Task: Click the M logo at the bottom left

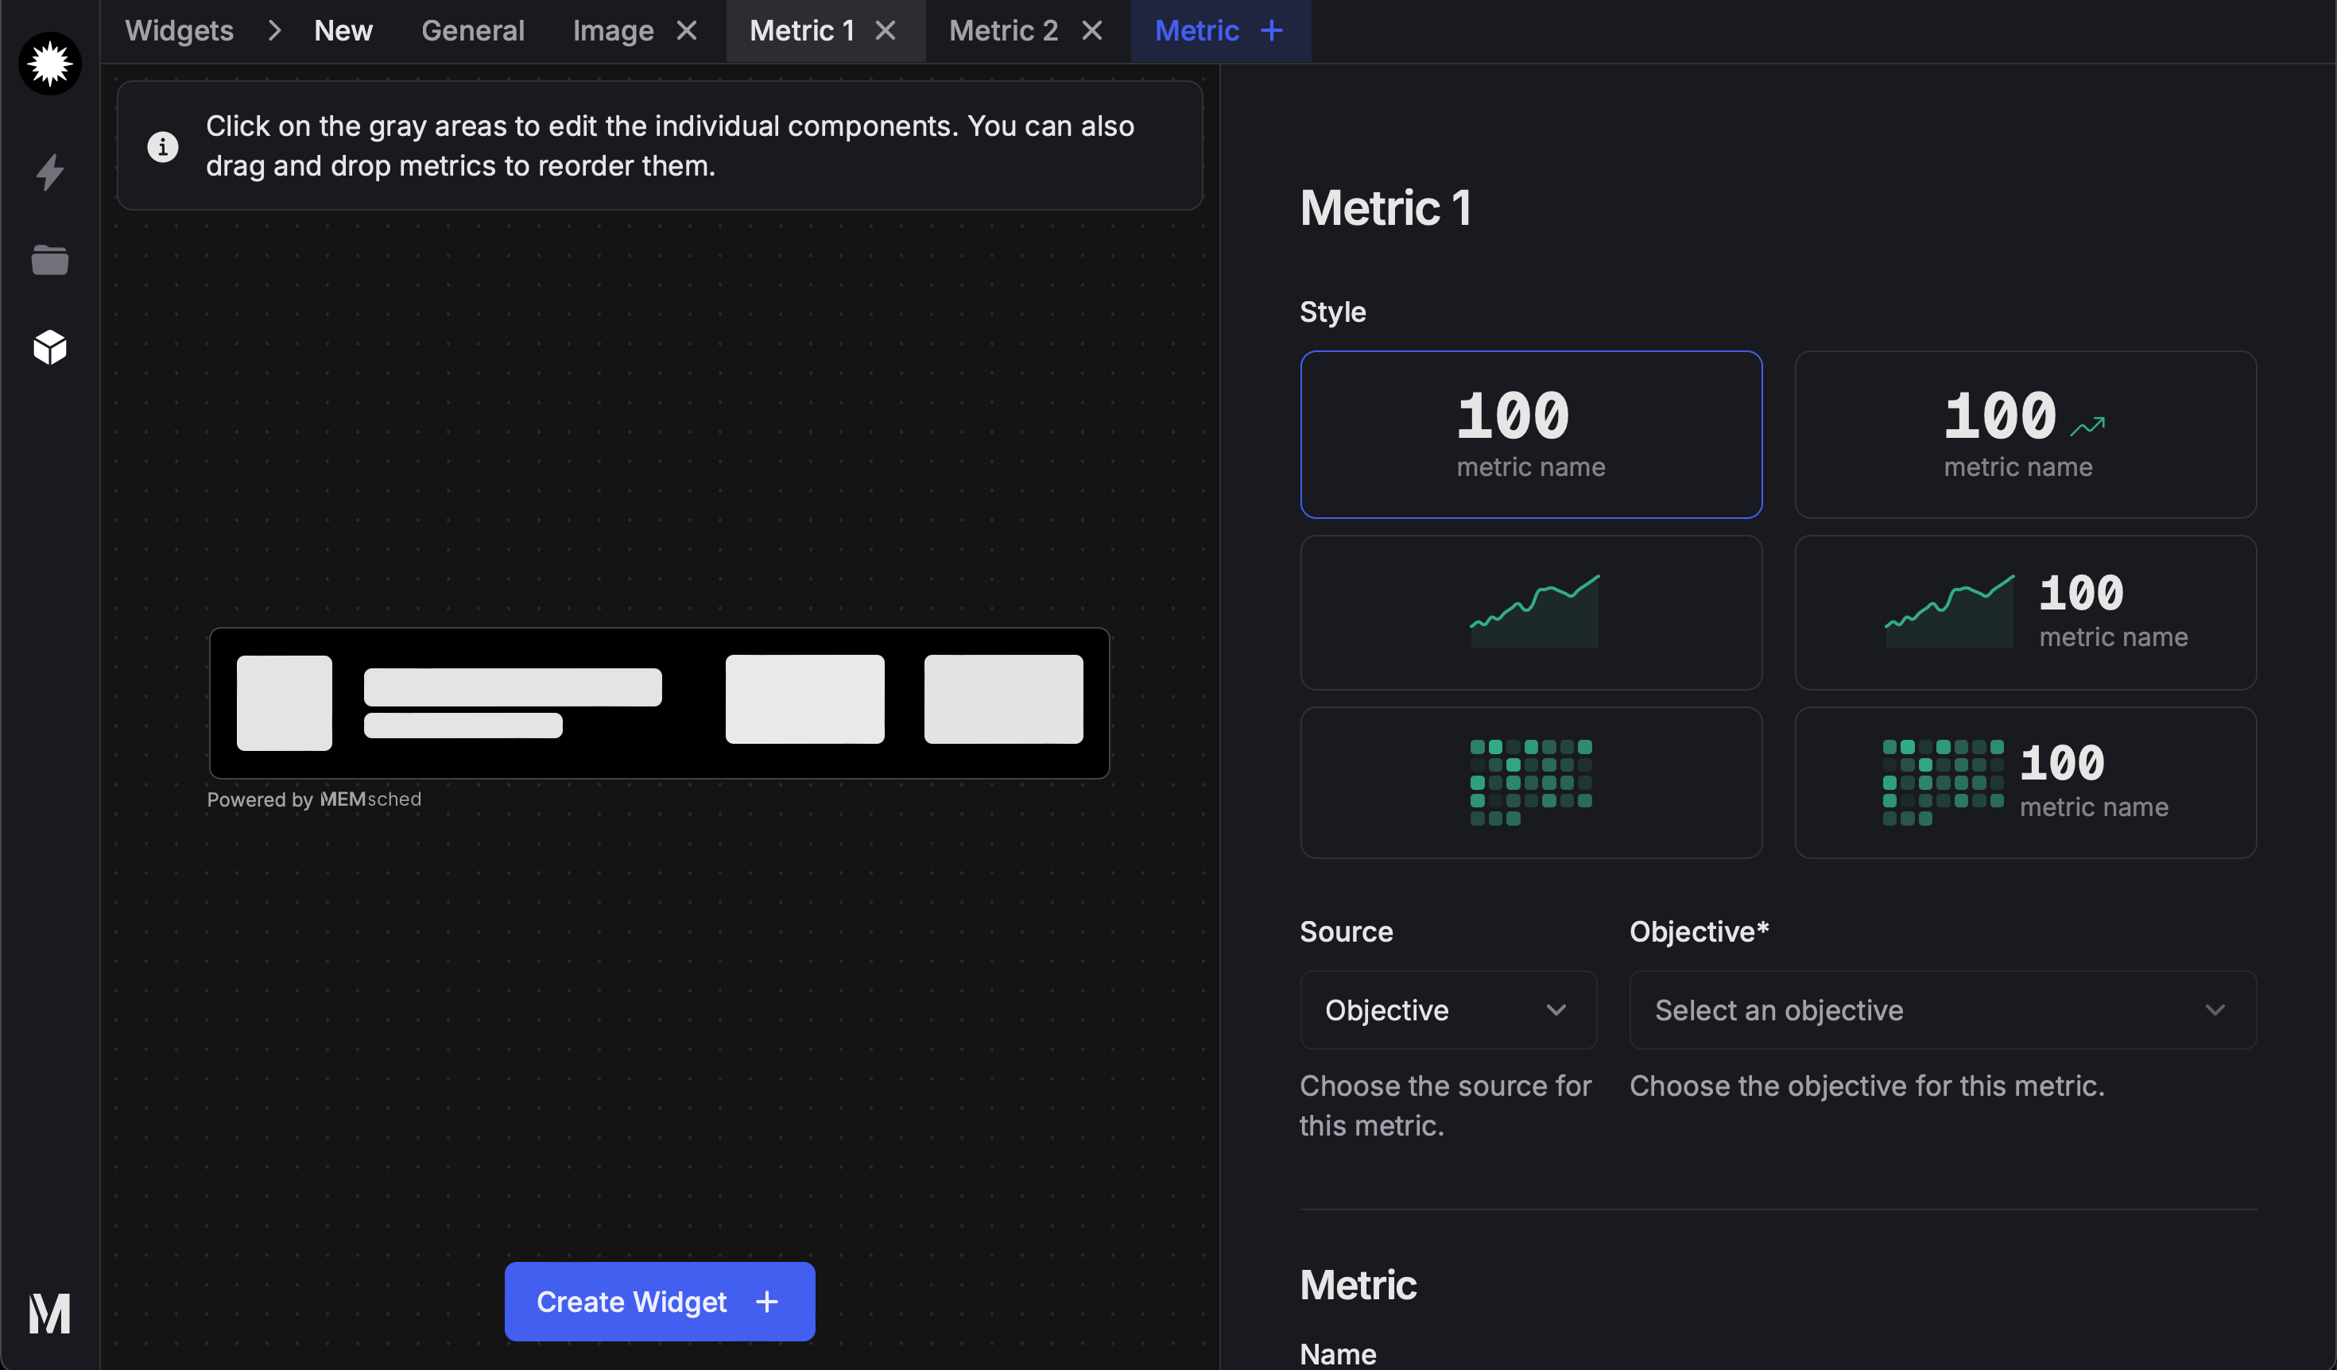Action: [49, 1313]
